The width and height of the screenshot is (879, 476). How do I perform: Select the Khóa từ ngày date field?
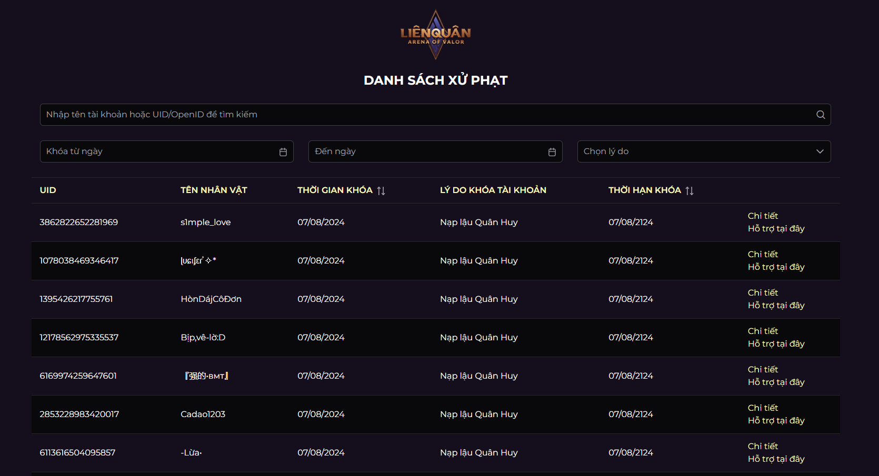coord(158,151)
